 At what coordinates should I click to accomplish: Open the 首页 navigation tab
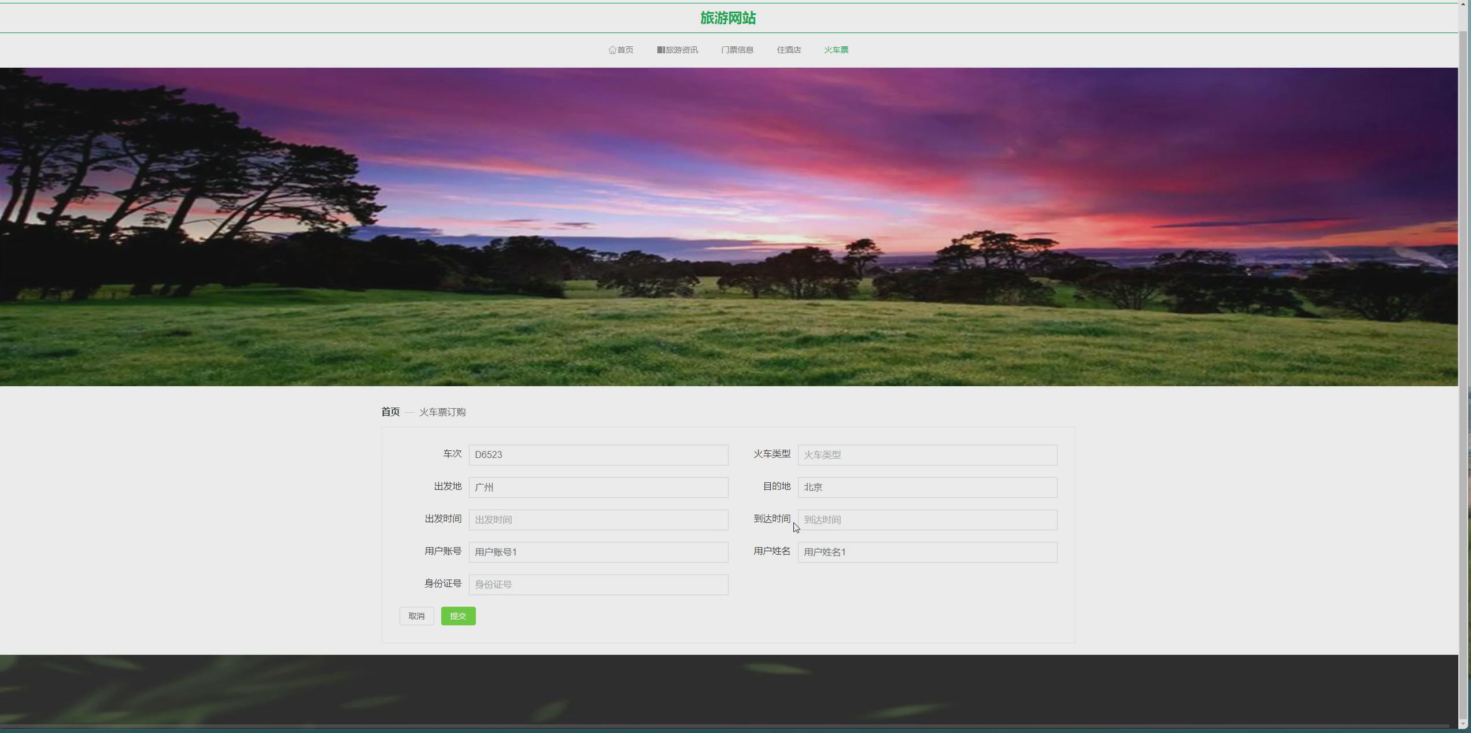click(621, 50)
